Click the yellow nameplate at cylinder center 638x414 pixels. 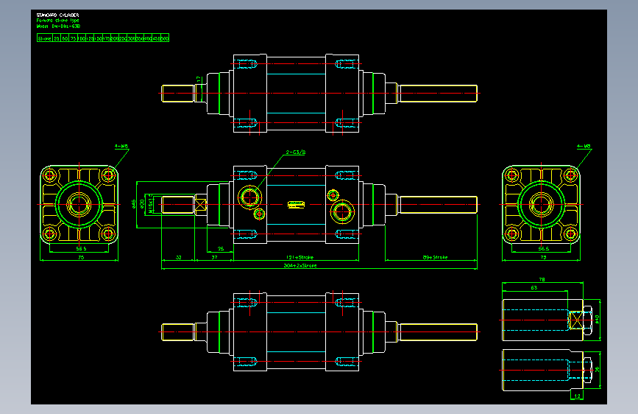pos(297,204)
